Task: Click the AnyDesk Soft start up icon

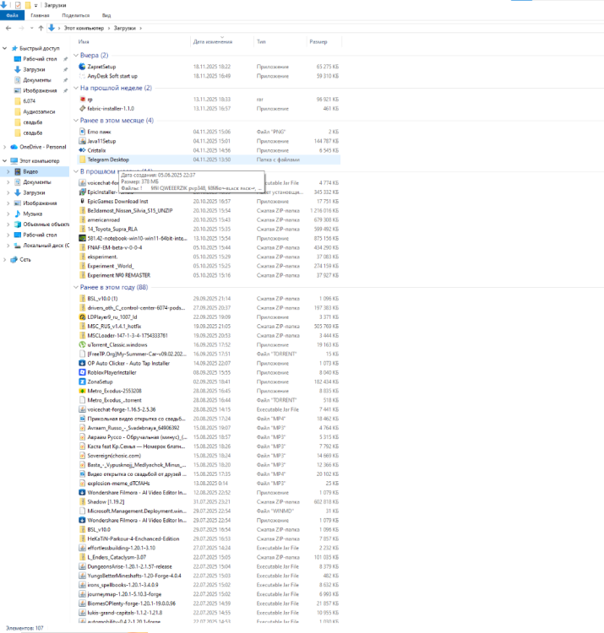Action: click(x=83, y=76)
